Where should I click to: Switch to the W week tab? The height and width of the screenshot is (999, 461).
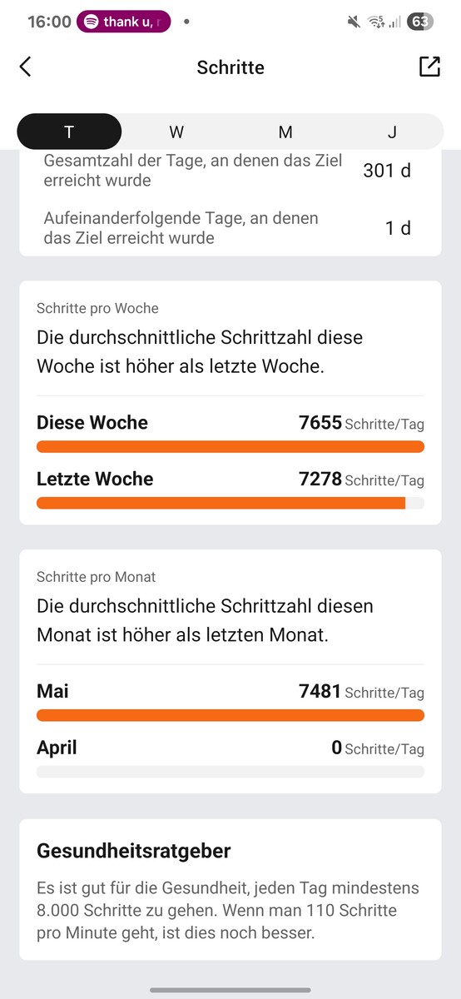tap(176, 132)
